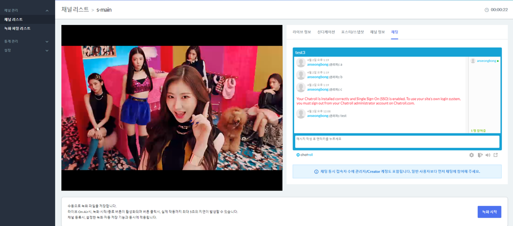Image resolution: width=513 pixels, height=226 pixels.
Task: Click the info icon in chat notice
Action: (x=316, y=171)
